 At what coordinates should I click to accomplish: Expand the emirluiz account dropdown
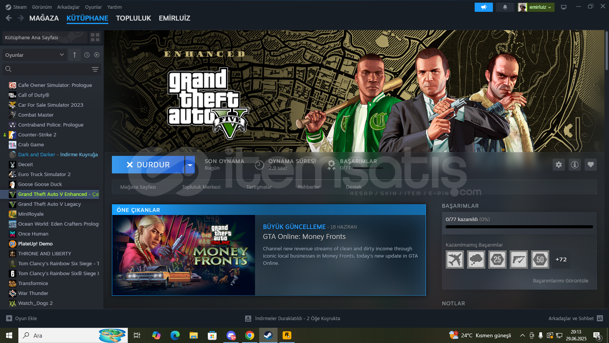point(536,7)
